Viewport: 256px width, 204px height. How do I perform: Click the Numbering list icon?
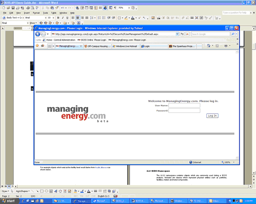tap(99, 18)
